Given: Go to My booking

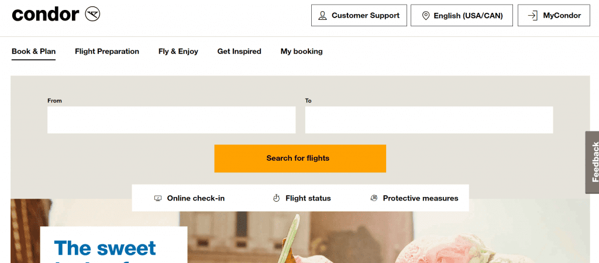Looking at the screenshot, I should click(301, 51).
